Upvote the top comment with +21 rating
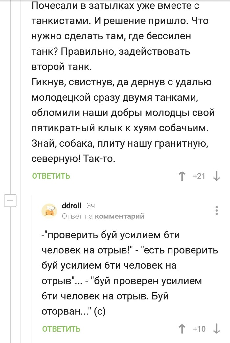 [182, 176]
